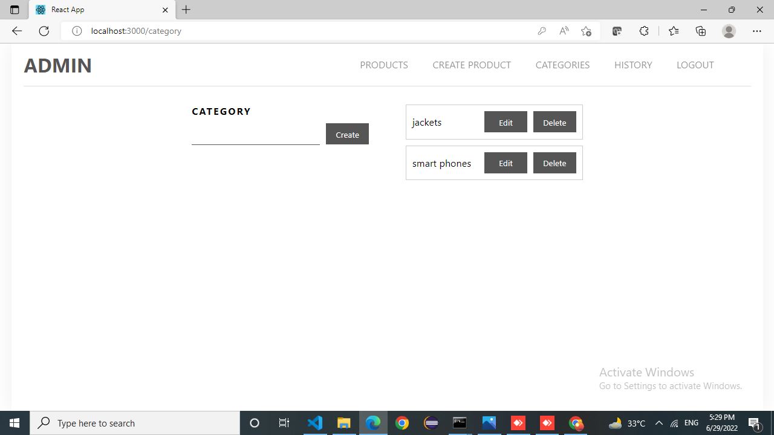Open the Settings and more ellipsis menu

click(x=756, y=31)
